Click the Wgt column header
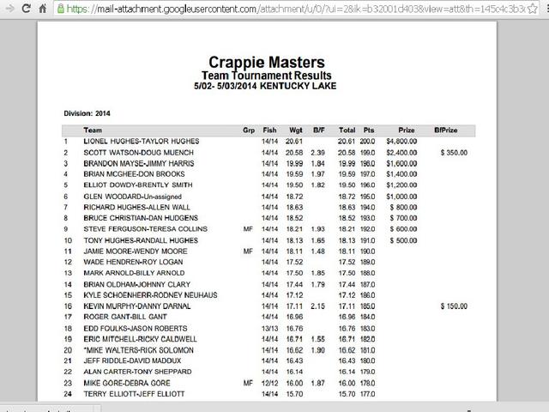549x412 pixels. click(x=295, y=130)
